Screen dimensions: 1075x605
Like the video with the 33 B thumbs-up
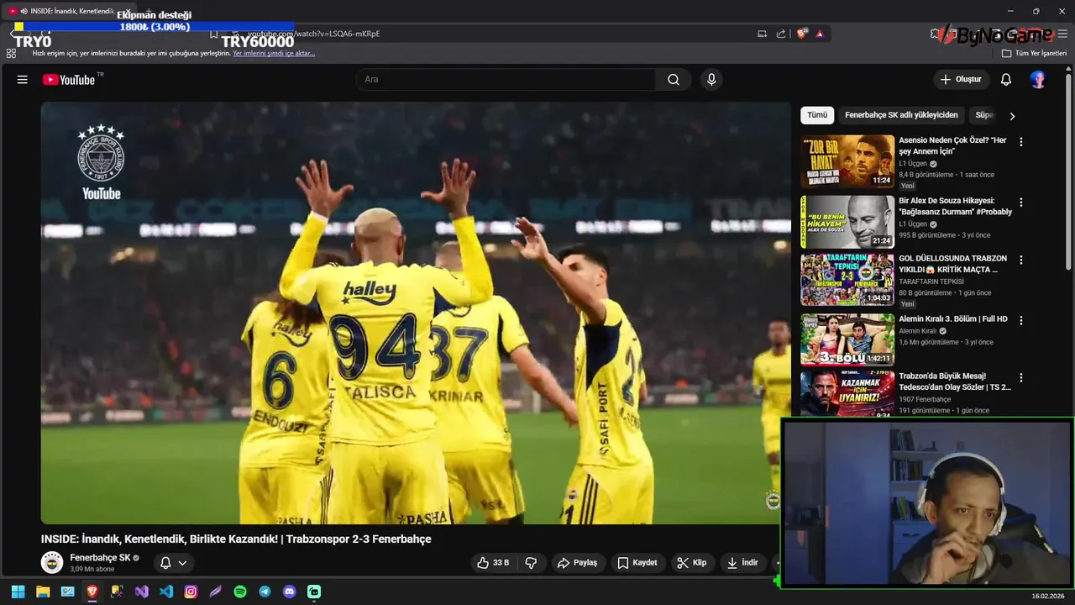[493, 563]
